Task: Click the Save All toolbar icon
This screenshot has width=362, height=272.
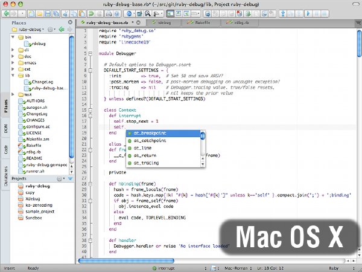Action: [x=56, y=13]
